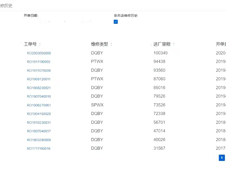Image resolution: width=226 pixels, height=169 pixels.
Task: Open work order RO1906270061
Action: 39,105
